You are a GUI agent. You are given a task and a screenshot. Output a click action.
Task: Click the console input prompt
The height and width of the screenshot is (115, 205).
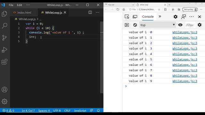click(163, 86)
